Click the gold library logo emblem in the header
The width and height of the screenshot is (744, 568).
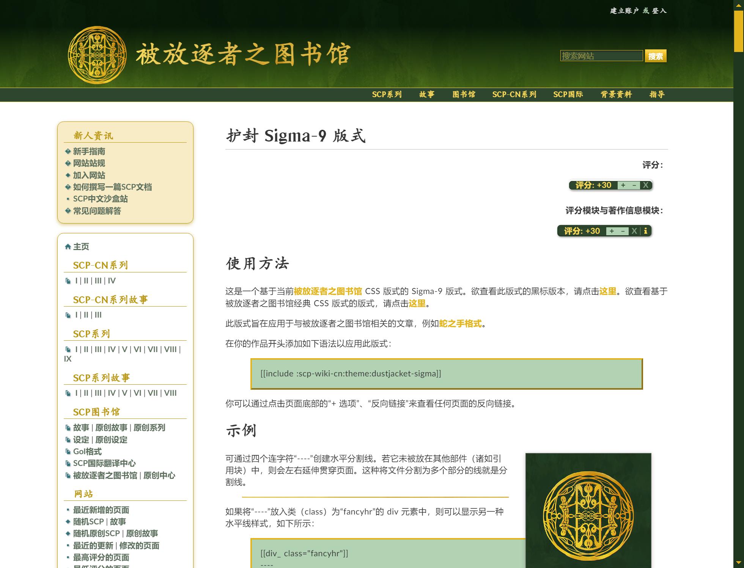[x=97, y=55]
